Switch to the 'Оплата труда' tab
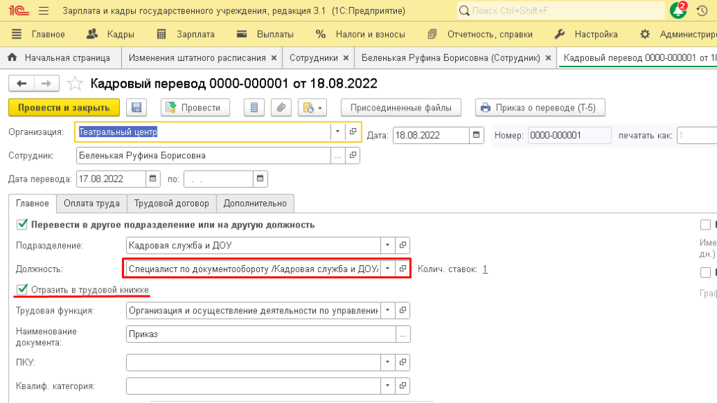 (91, 204)
